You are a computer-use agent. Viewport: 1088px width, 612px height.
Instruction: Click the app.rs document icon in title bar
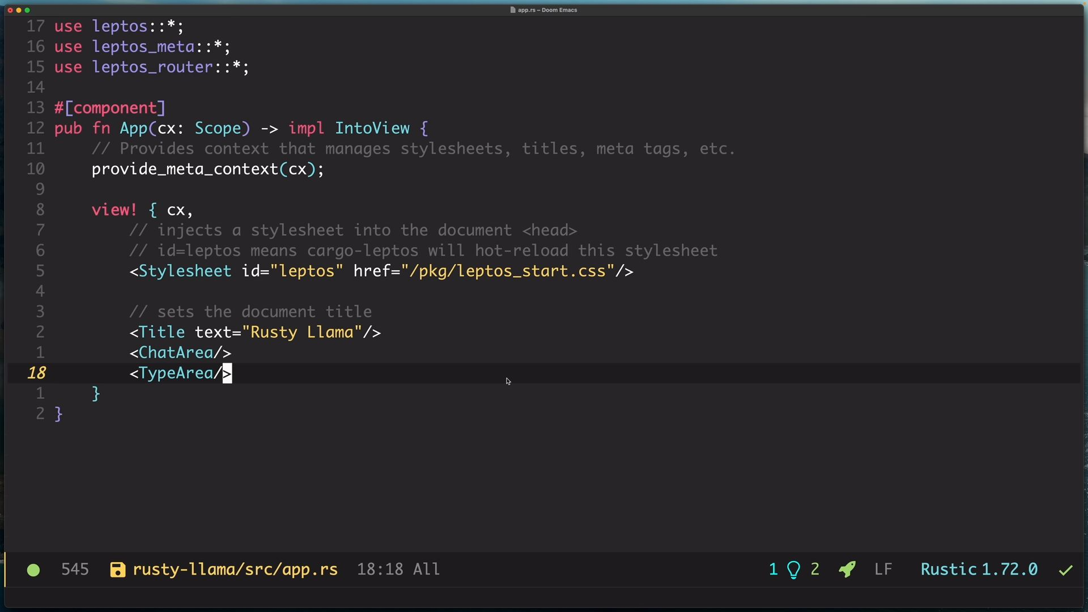[x=513, y=10]
